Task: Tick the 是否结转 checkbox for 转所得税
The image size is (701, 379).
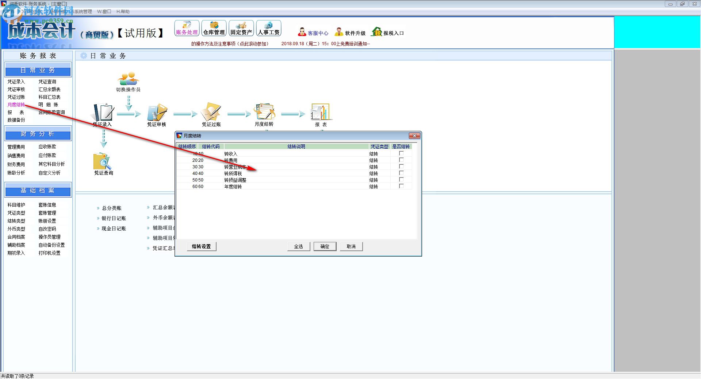Action: point(401,173)
